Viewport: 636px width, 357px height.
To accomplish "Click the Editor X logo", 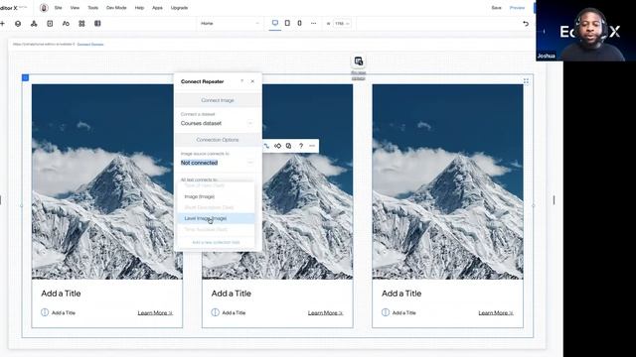I will (13, 8).
